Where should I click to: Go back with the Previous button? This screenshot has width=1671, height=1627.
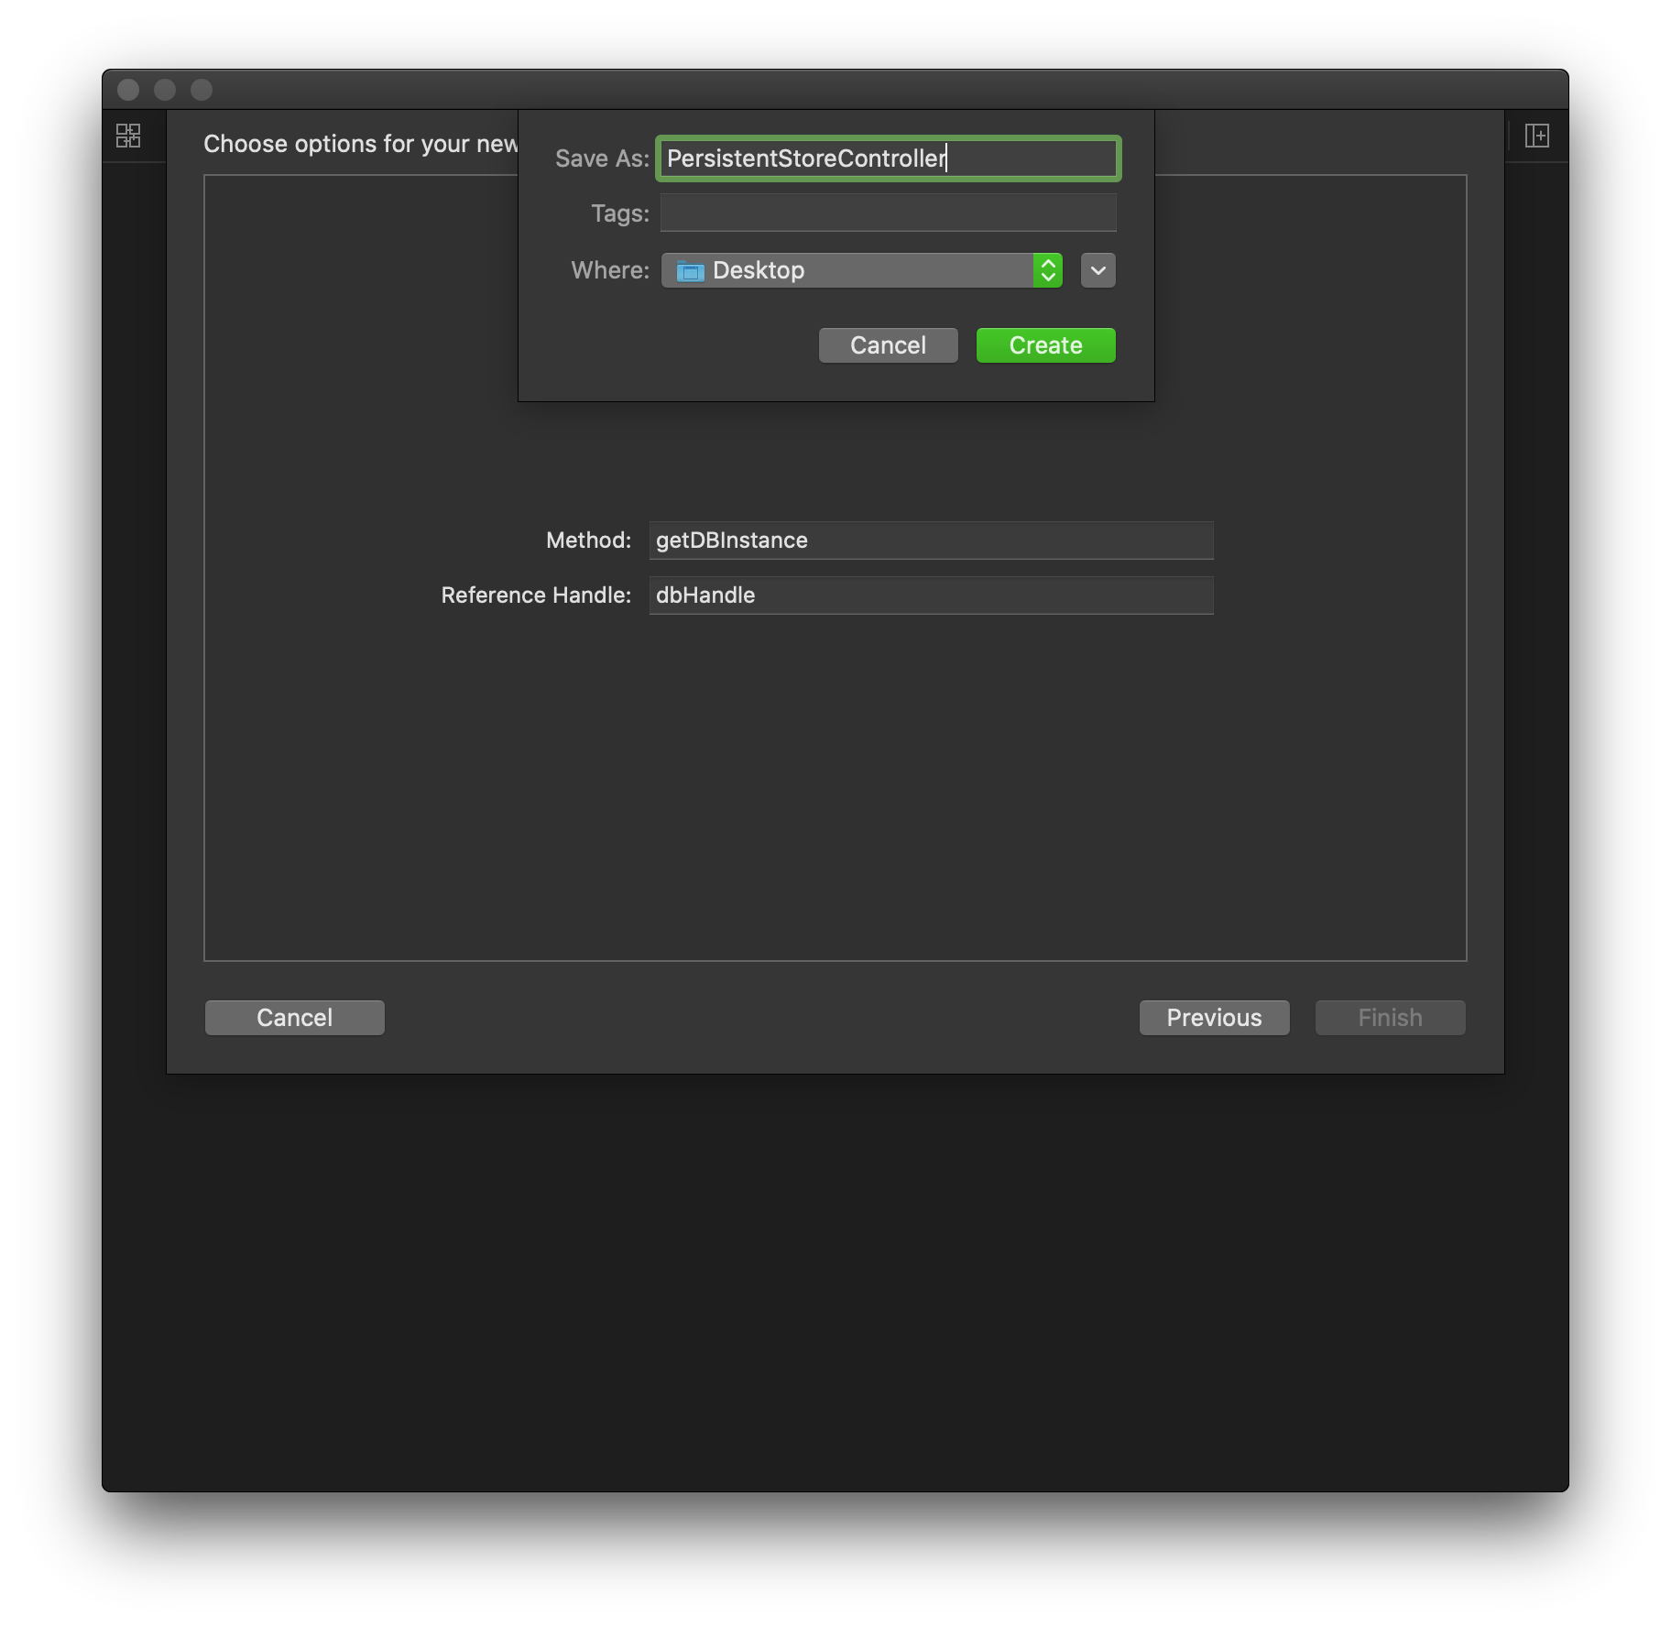pyautogui.click(x=1214, y=1018)
